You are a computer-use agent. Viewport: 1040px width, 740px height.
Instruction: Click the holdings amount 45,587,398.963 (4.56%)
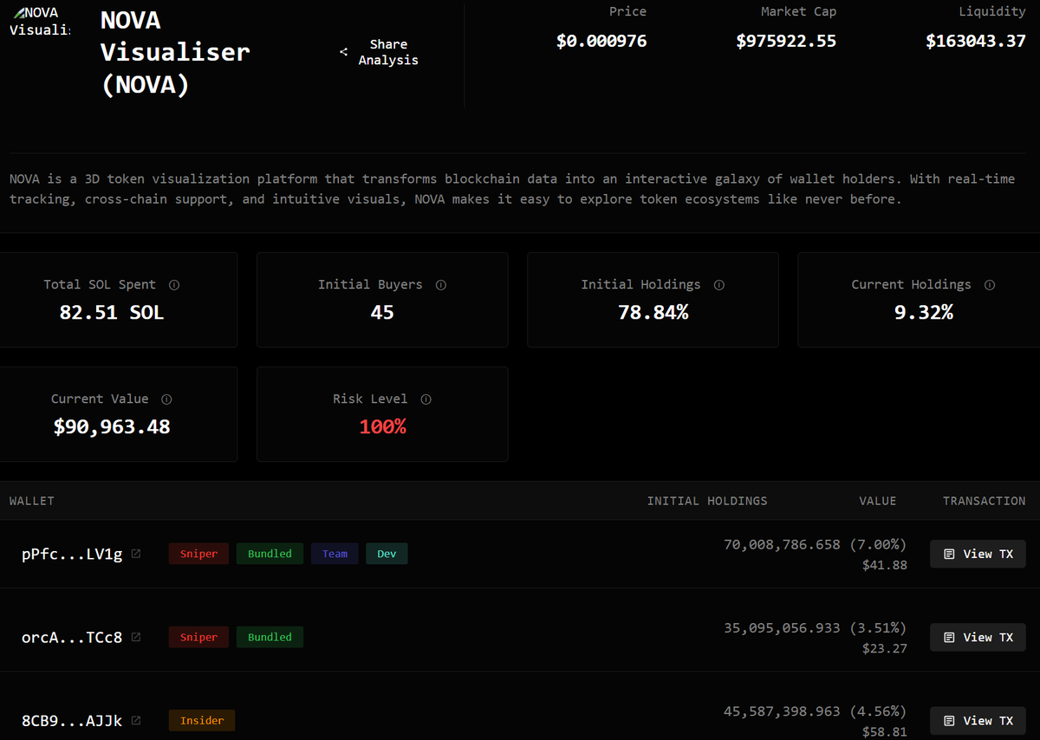click(x=816, y=711)
